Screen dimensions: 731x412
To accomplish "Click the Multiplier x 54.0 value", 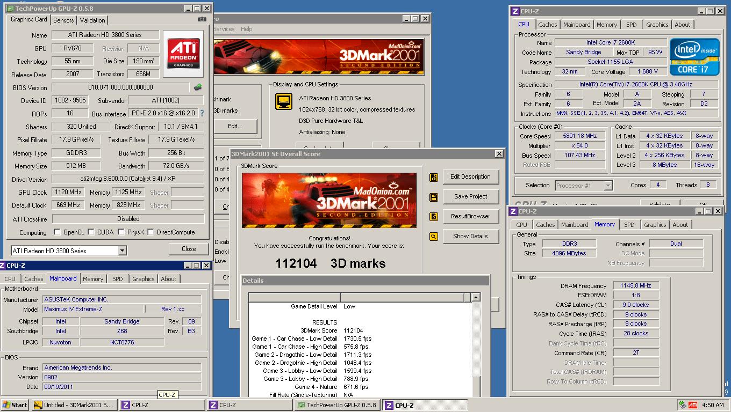I will tap(580, 146).
